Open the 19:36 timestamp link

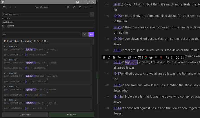click(117, 62)
